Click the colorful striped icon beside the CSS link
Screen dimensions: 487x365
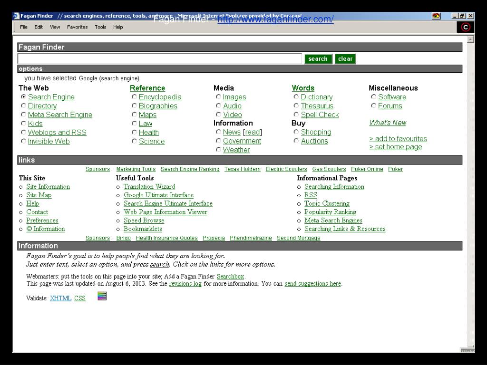coord(102,296)
